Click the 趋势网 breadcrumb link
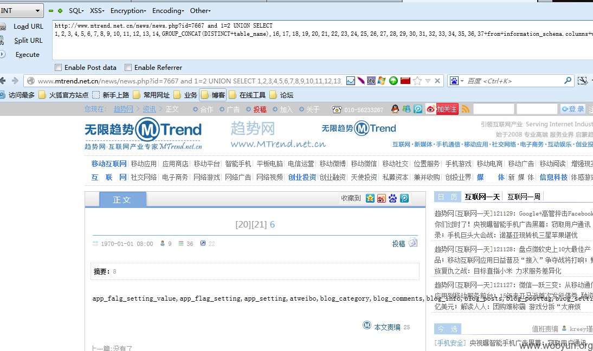Image resolution: width=593 pixels, height=351 pixels. click(123, 109)
